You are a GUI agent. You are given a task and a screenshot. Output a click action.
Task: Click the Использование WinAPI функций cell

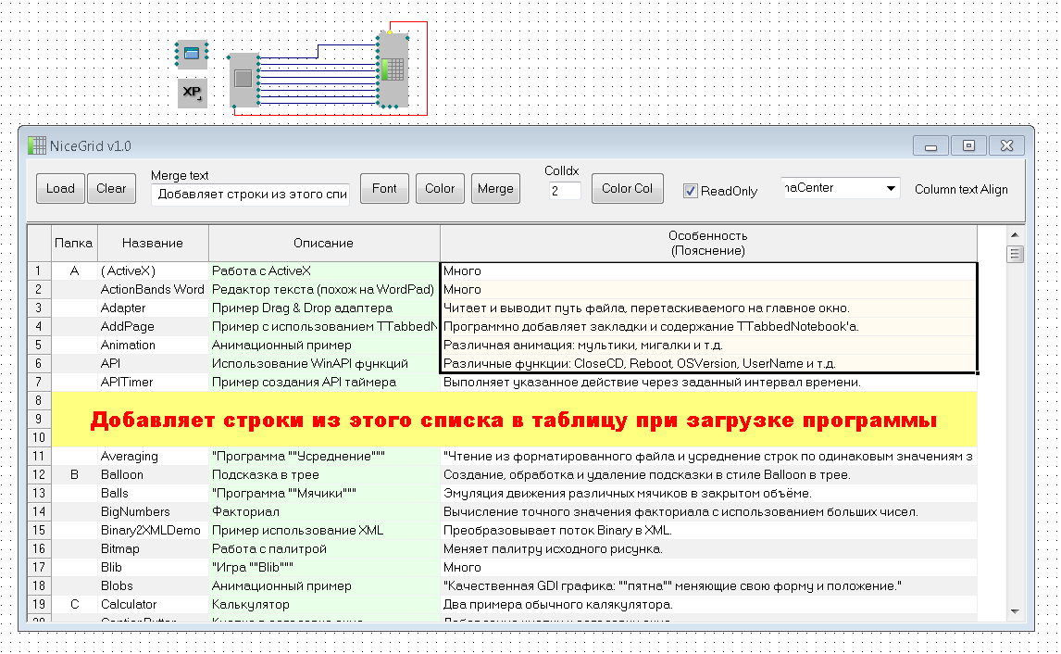pos(324,363)
